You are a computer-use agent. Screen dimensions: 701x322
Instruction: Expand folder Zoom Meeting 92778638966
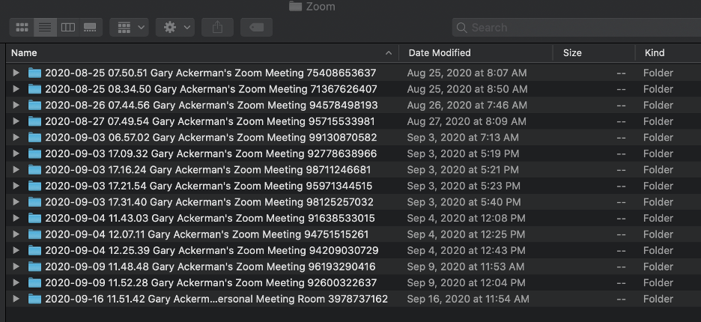pyautogui.click(x=16, y=154)
